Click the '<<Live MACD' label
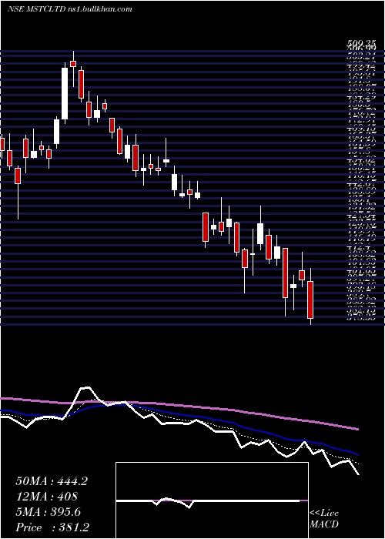This screenshot has width=385, height=539. tap(324, 518)
